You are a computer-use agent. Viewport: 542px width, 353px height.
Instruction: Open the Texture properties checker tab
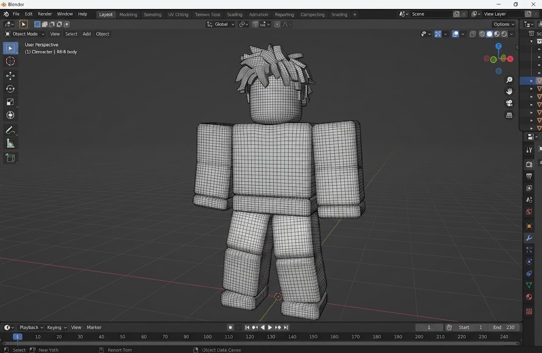[529, 312]
